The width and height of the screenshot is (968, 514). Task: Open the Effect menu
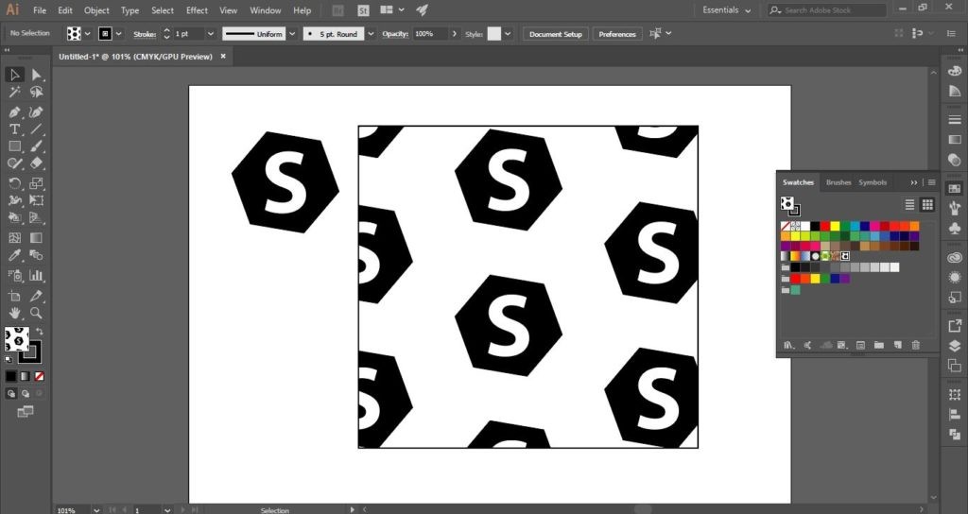coord(197,10)
